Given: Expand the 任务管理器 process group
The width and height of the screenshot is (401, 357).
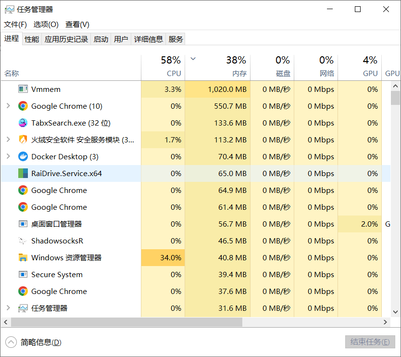Looking at the screenshot, I should click(x=8, y=308).
